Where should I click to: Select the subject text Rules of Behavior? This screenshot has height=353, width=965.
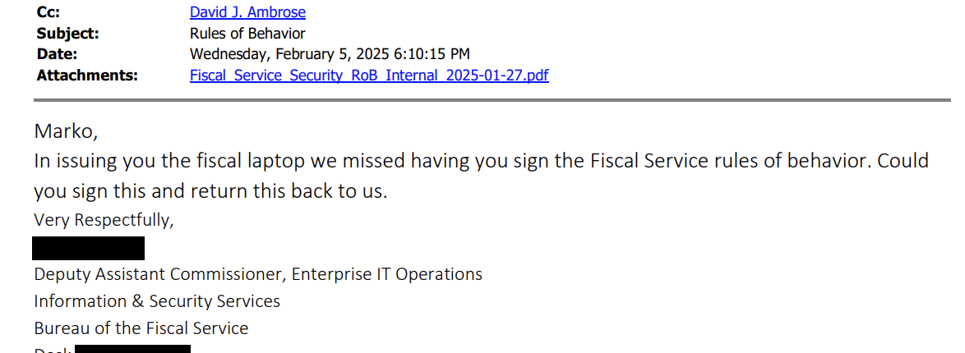[247, 34]
